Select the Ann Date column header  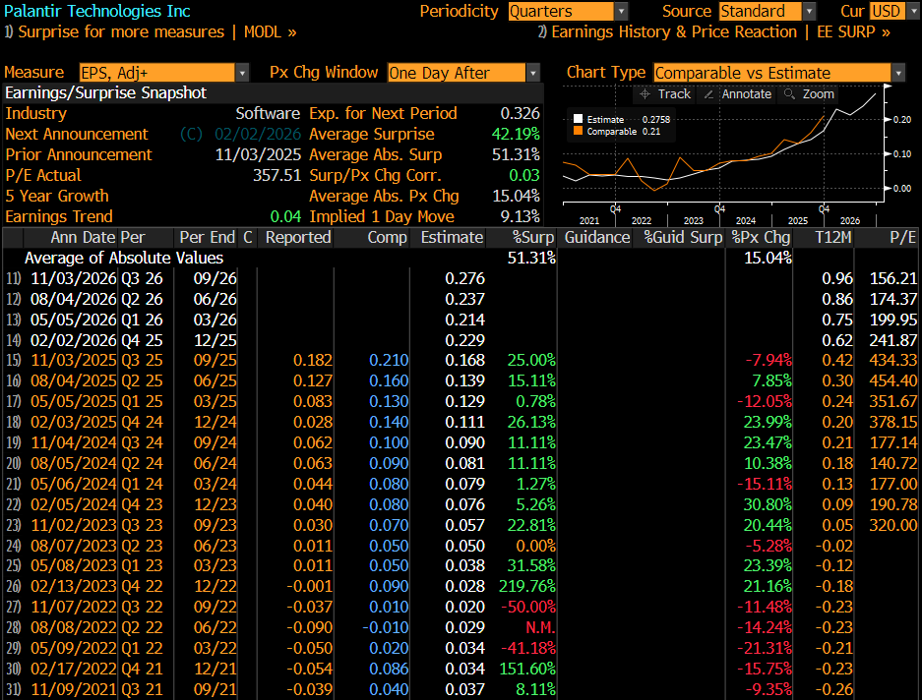tap(69, 237)
